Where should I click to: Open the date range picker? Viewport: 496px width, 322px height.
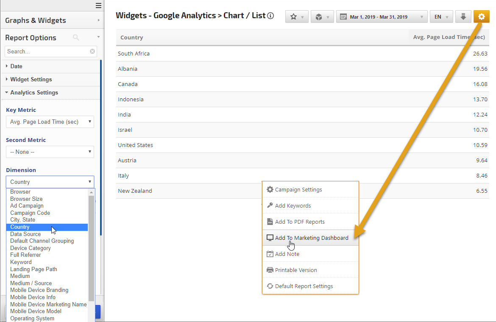[x=382, y=17]
